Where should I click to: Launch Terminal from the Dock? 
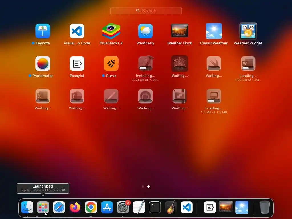coord(155,207)
